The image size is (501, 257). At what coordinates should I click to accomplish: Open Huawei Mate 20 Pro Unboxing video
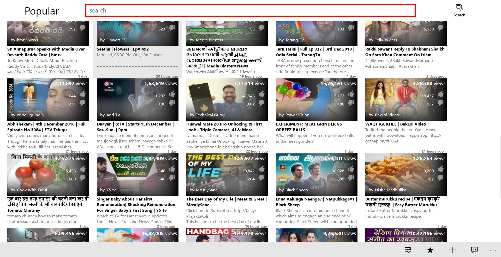click(224, 127)
